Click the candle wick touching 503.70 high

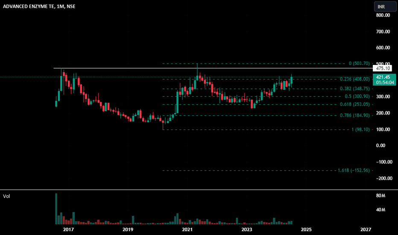click(x=197, y=69)
